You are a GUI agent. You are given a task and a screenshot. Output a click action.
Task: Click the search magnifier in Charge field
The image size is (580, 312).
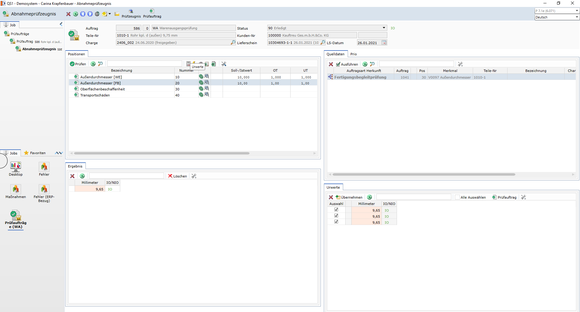(x=233, y=43)
